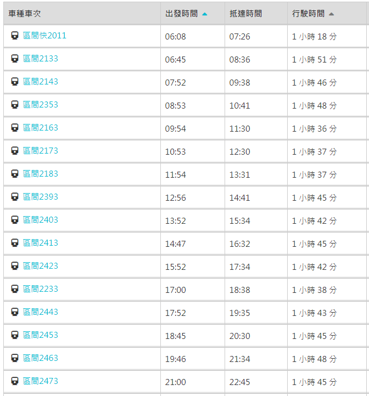Click train icon beside 區間2423

click(x=15, y=266)
